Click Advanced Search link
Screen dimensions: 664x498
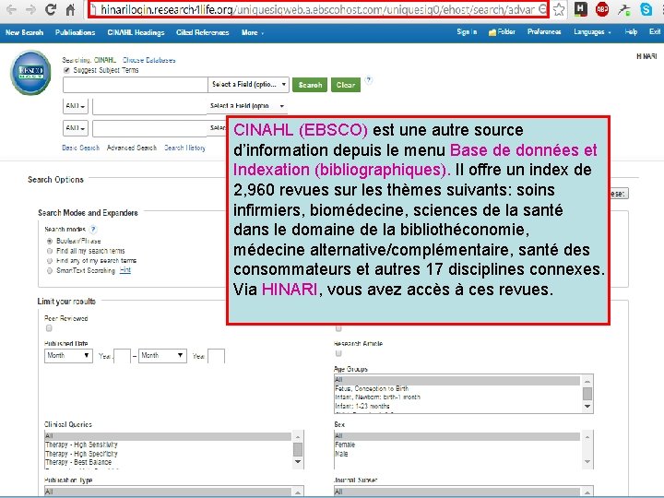click(132, 148)
